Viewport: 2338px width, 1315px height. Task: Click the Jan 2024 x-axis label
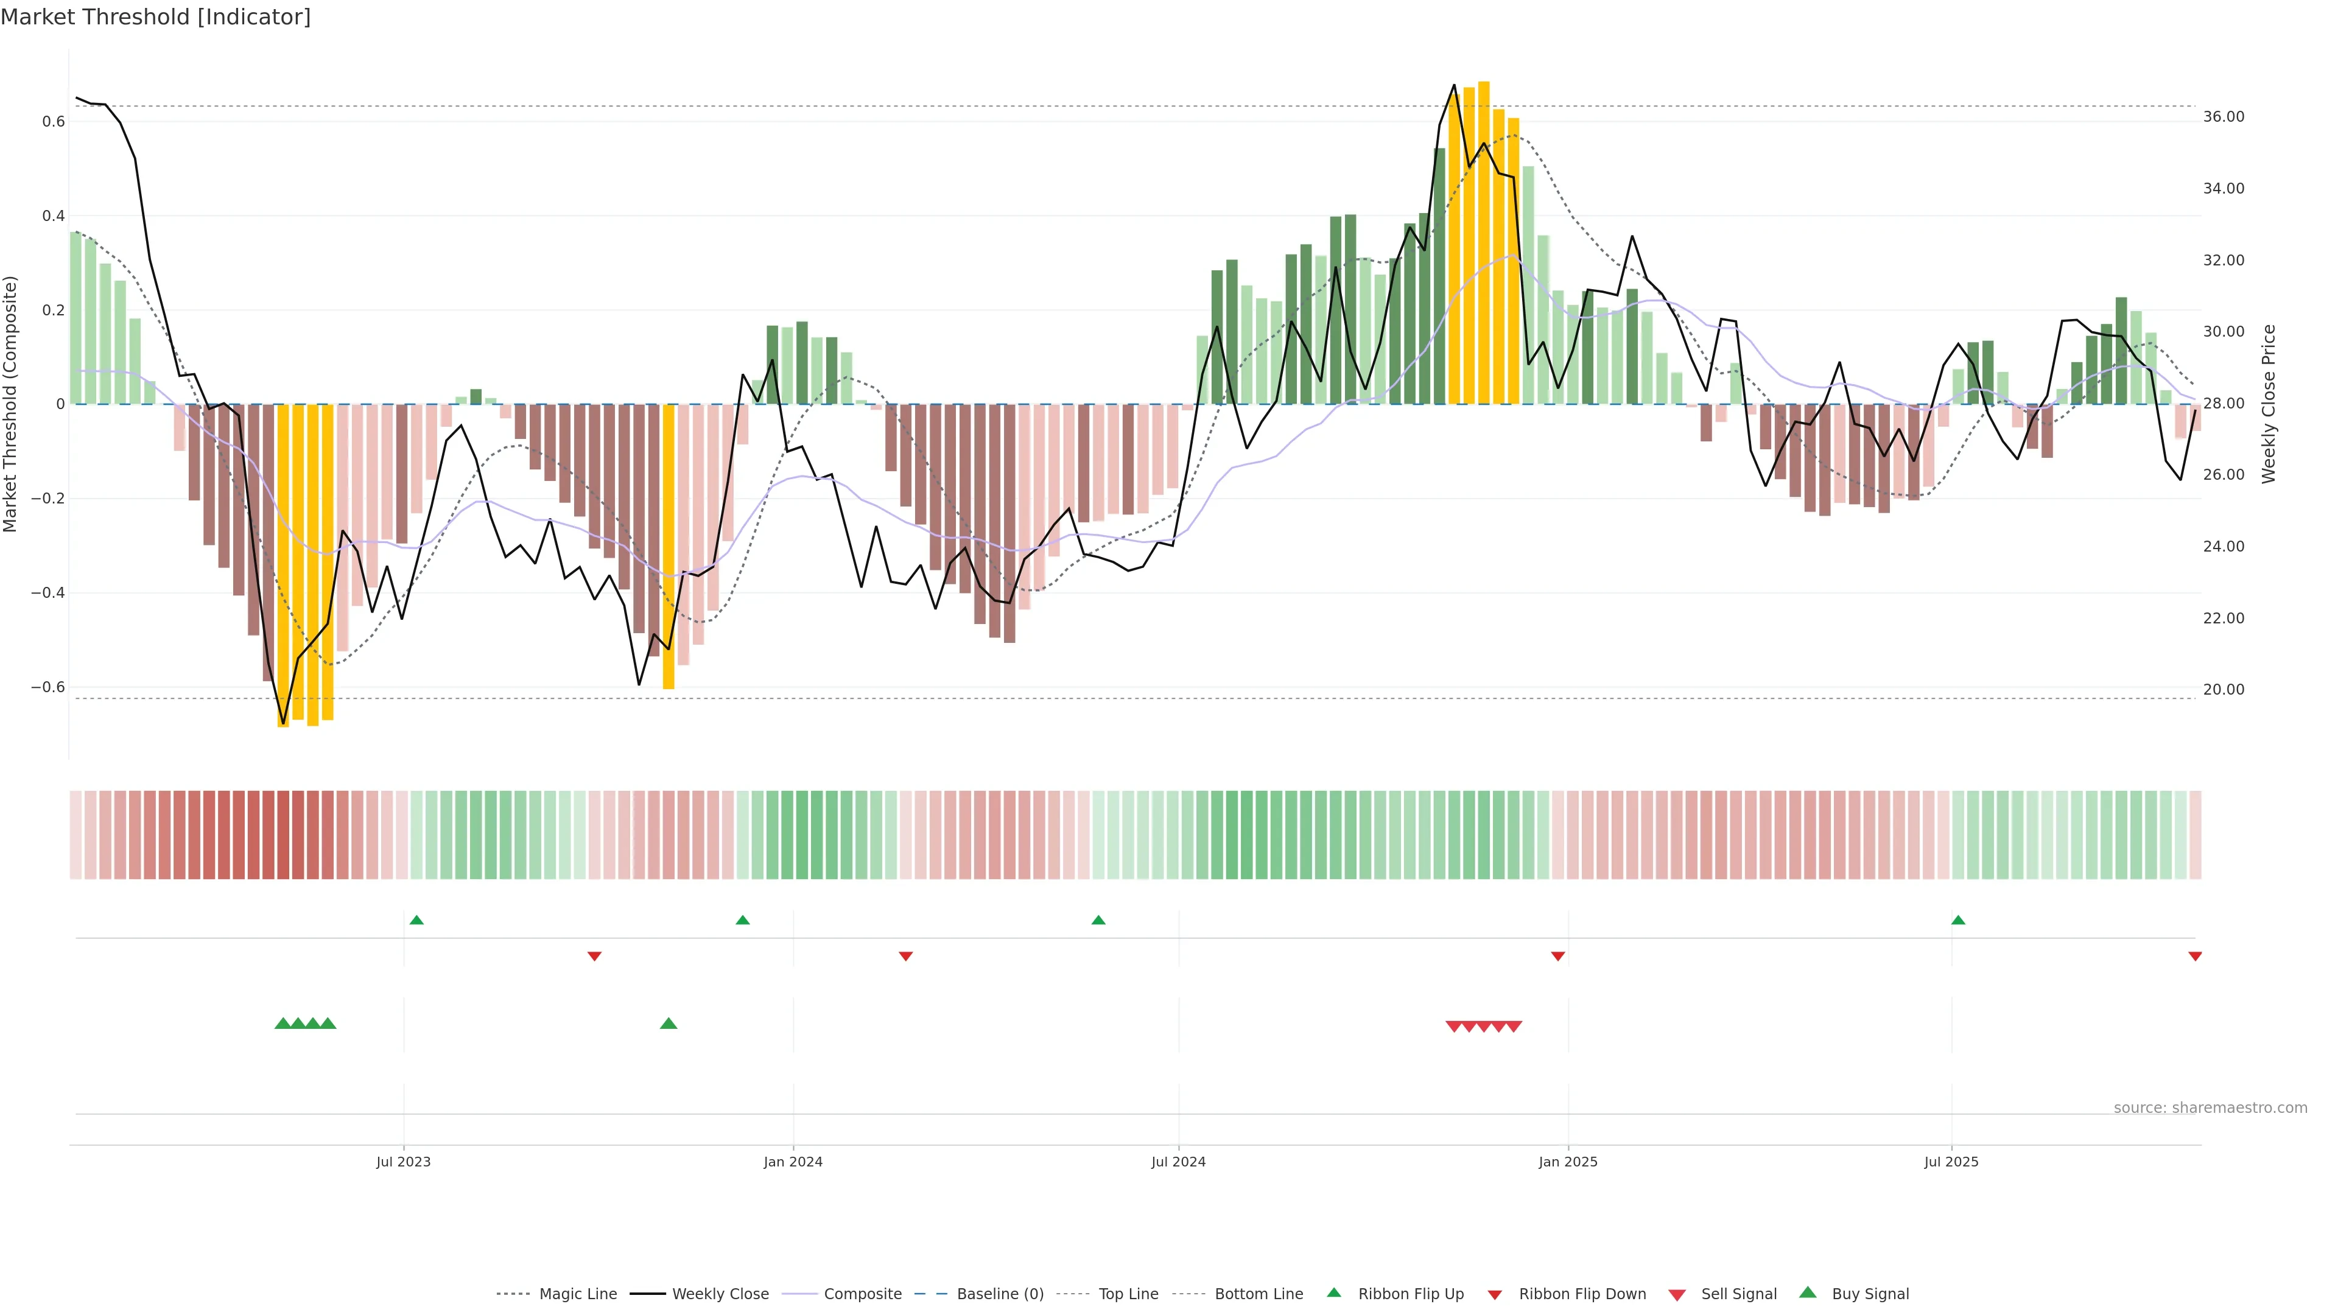click(x=792, y=1162)
